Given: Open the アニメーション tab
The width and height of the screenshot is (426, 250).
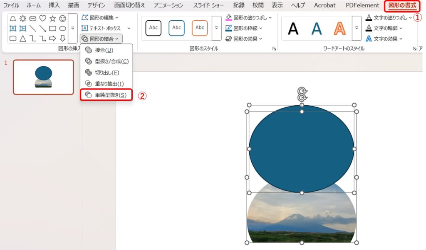Looking at the screenshot, I should tap(168, 5).
